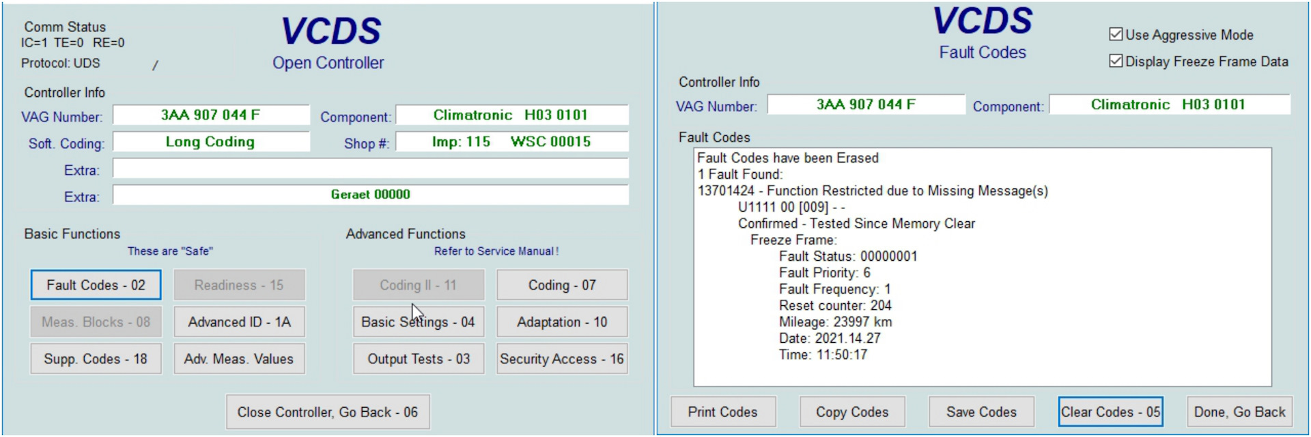This screenshot has height=437, width=1311.
Task: Click the greyed Meas. Blocks - 08 button
Action: (x=96, y=322)
